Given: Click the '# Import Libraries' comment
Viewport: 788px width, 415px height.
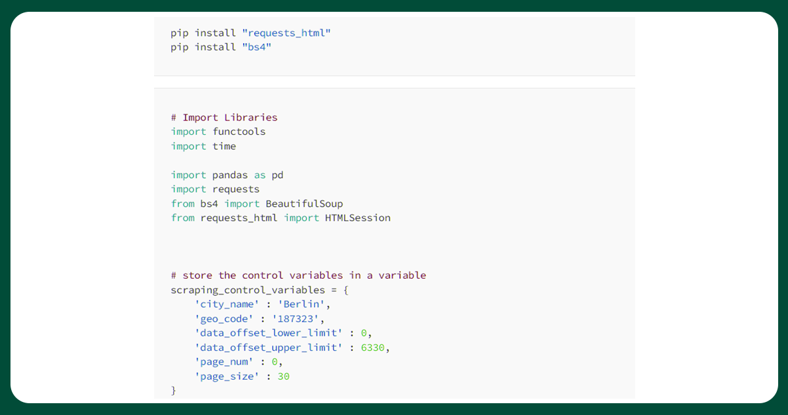Looking at the screenshot, I should (x=224, y=118).
